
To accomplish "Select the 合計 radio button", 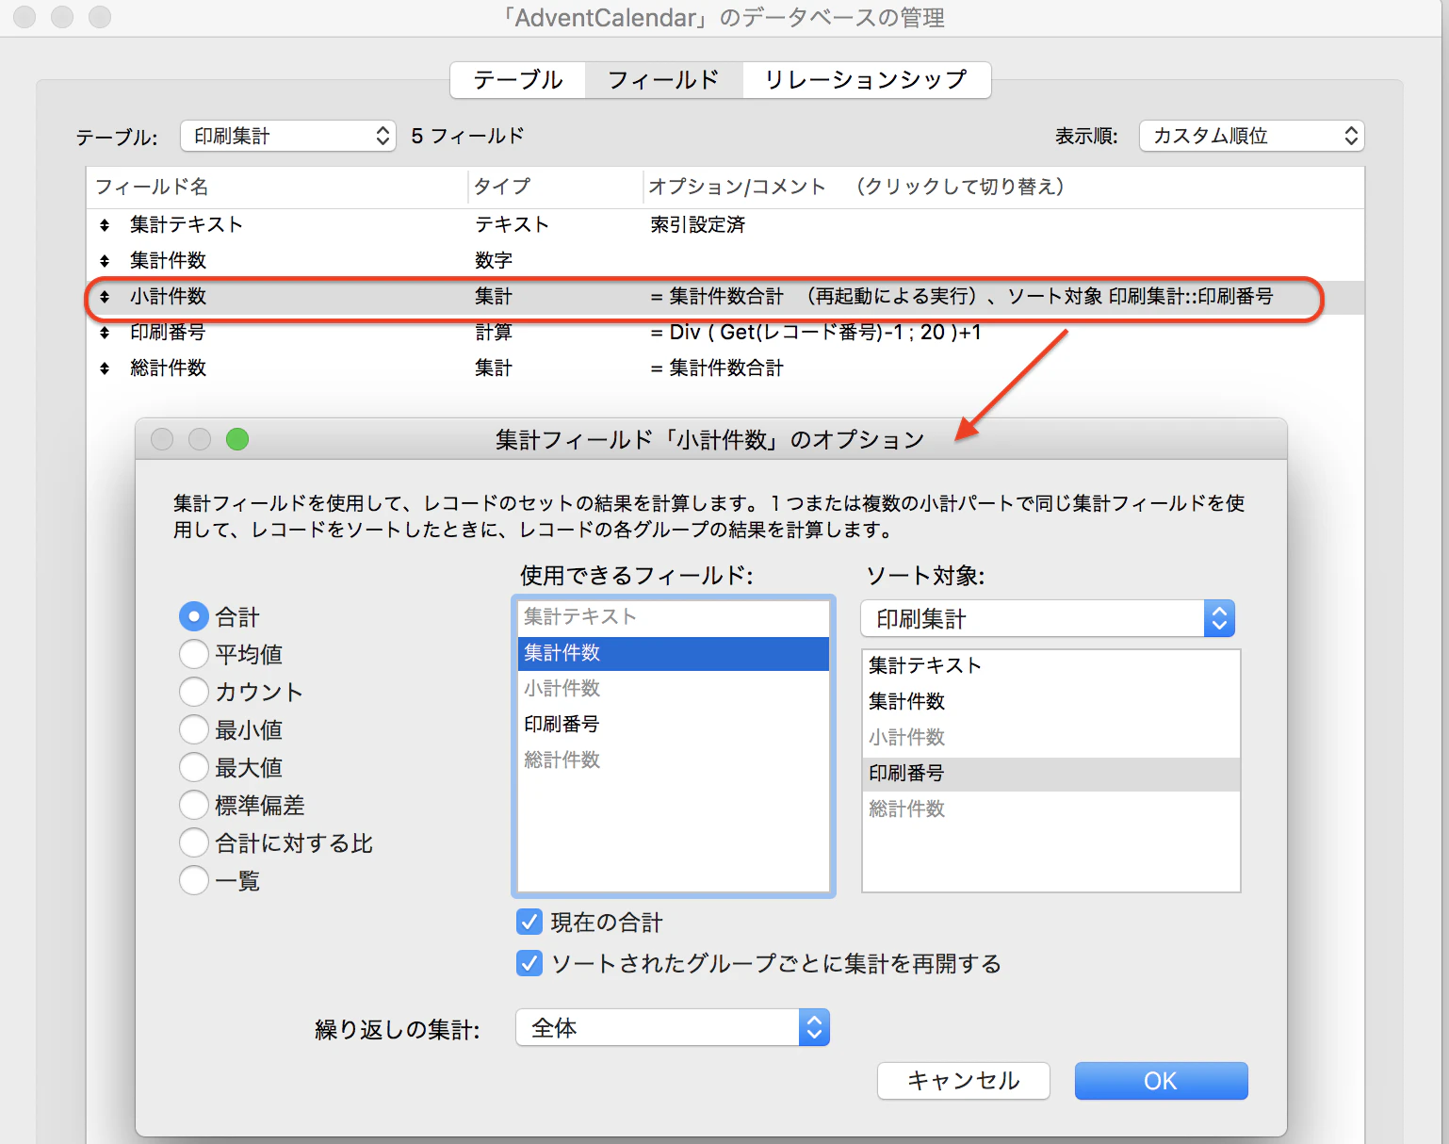I will [194, 617].
